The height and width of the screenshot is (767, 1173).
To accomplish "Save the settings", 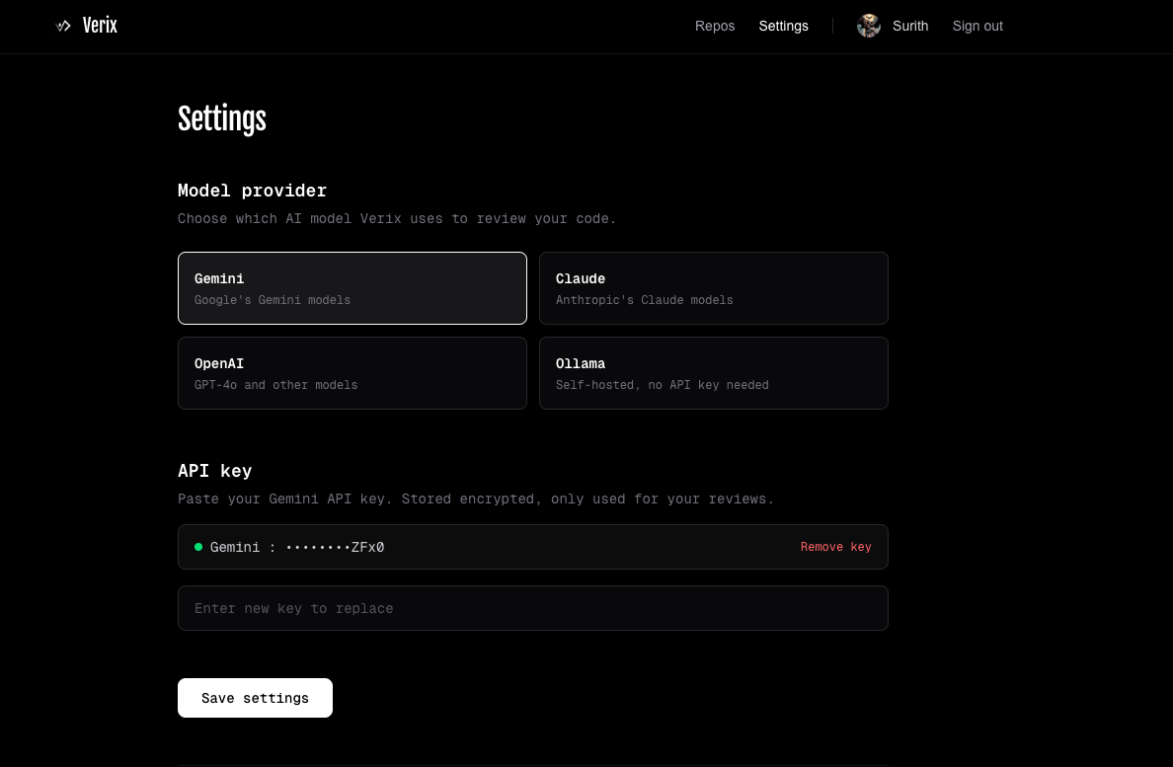I will [255, 698].
